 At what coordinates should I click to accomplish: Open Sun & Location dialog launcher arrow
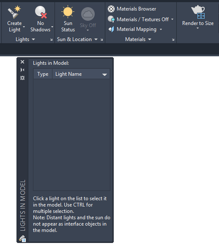pos(101,40)
